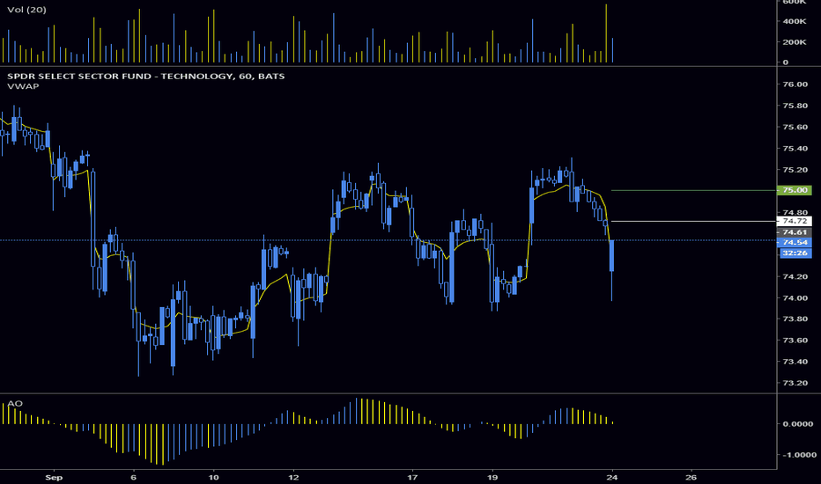Click the 75.60 price axis value
Image resolution: width=821 pixels, height=484 pixels.
pyautogui.click(x=795, y=127)
